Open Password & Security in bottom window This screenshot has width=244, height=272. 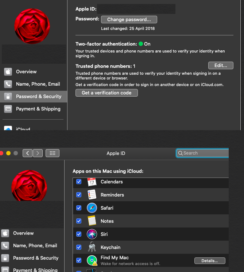[32, 258]
